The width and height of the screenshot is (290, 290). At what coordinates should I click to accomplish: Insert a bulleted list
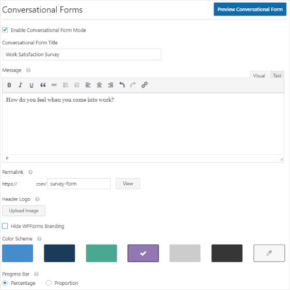point(66,85)
